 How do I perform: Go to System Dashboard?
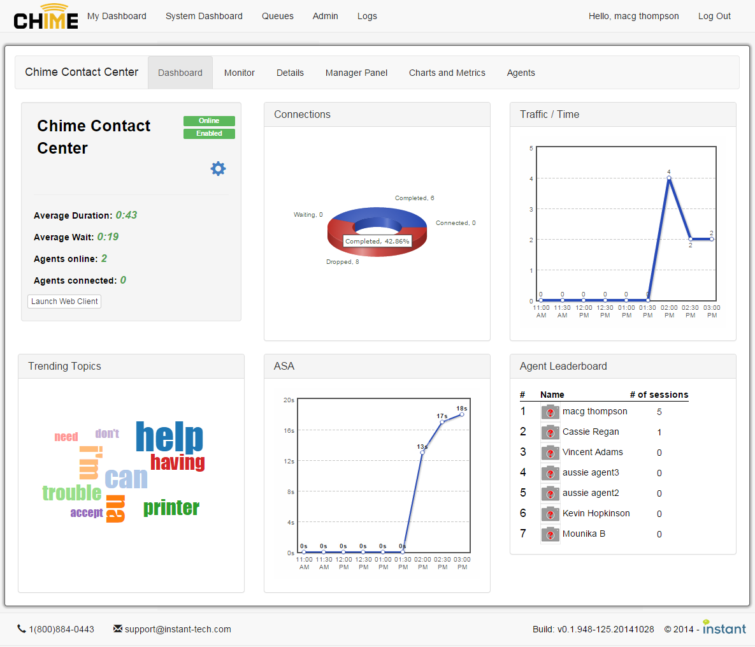tap(204, 16)
